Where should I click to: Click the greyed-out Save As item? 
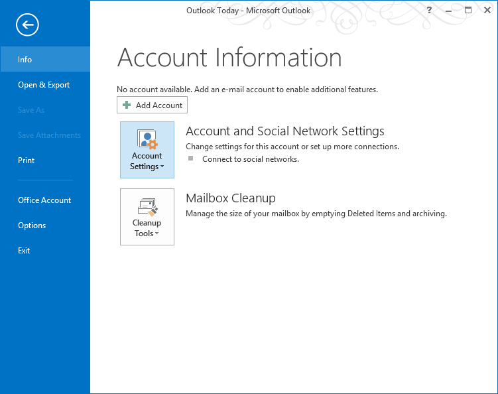click(x=31, y=110)
